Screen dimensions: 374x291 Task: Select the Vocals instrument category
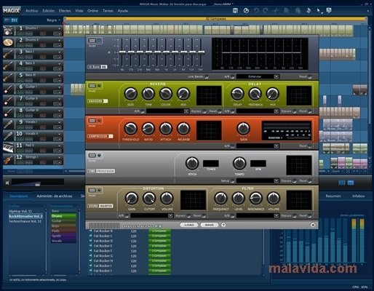click(x=63, y=241)
